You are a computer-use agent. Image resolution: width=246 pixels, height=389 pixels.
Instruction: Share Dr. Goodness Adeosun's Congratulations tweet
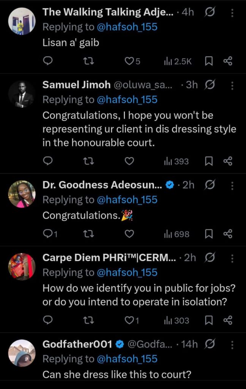pos(228,234)
